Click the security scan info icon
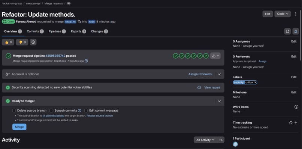 (x=199, y=87)
